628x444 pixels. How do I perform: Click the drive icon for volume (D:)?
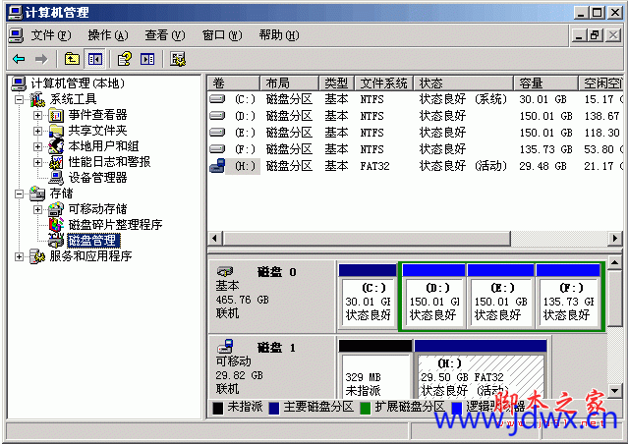[x=217, y=115]
